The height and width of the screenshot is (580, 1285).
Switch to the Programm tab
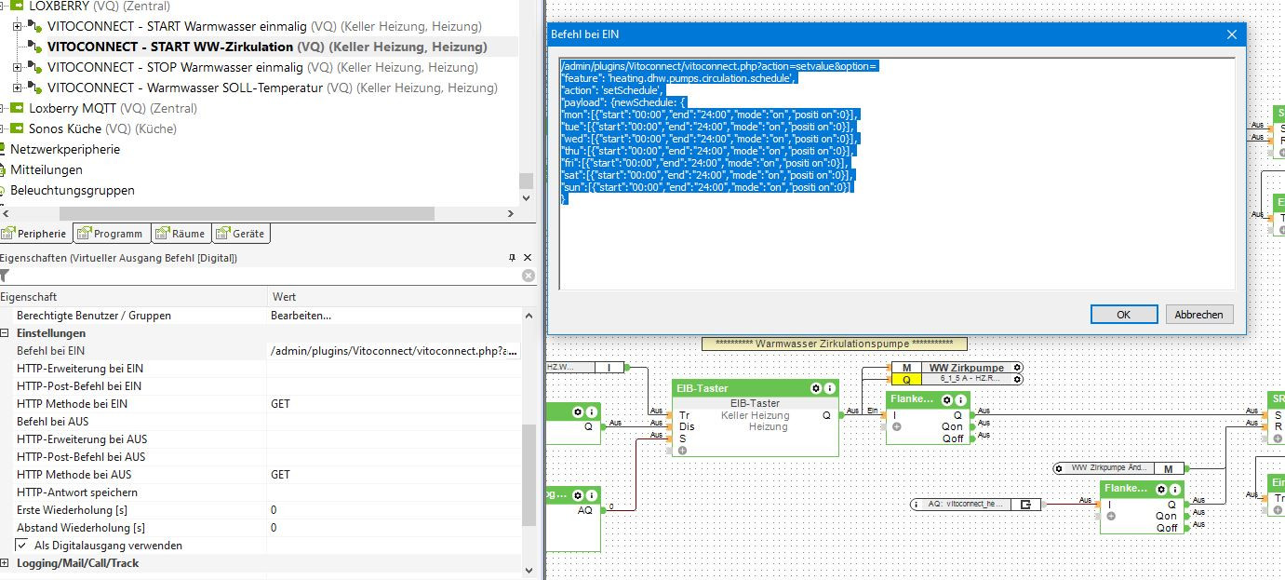click(110, 234)
